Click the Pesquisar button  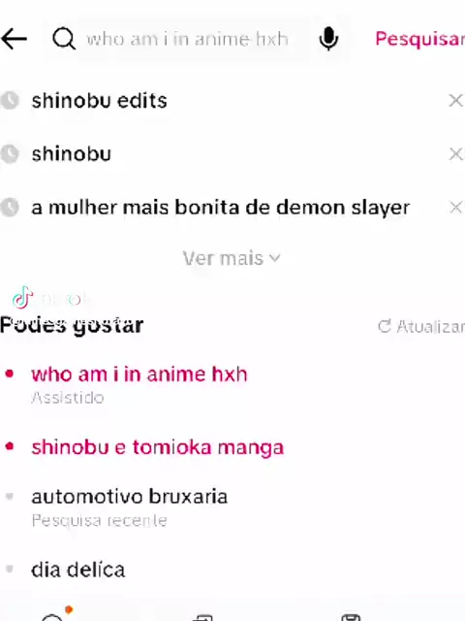(x=419, y=39)
